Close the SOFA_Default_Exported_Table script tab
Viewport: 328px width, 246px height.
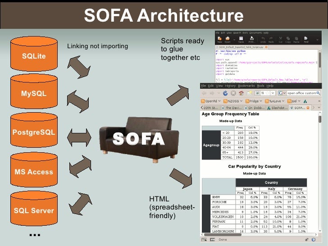click(x=266, y=47)
